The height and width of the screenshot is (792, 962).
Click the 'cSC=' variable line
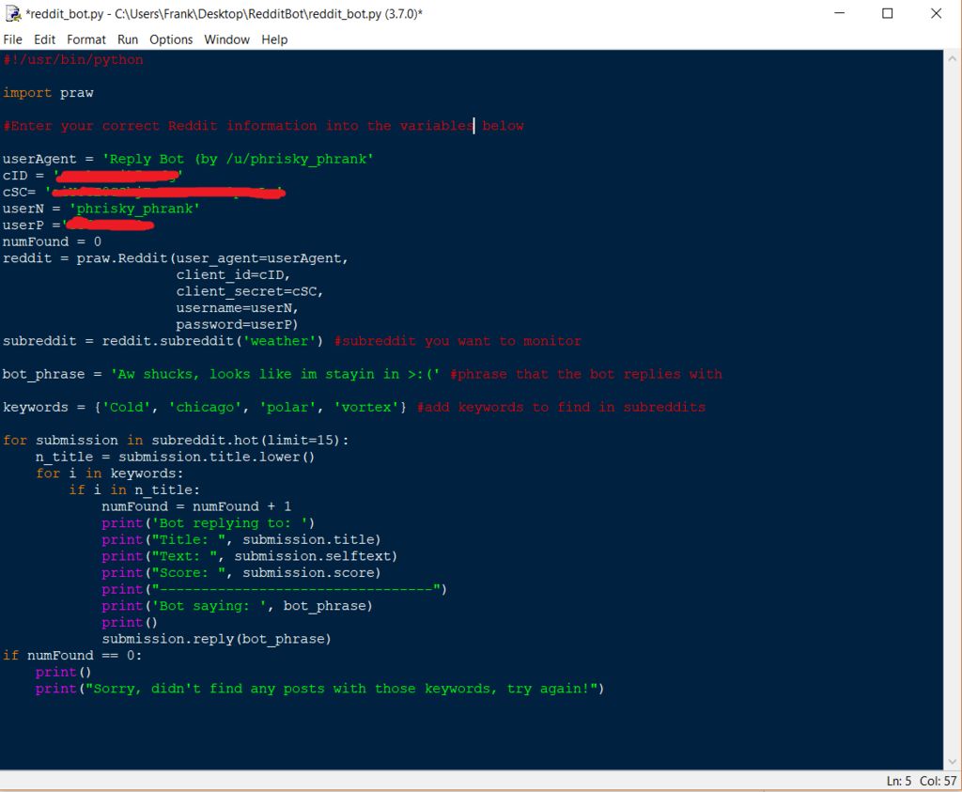(x=144, y=192)
